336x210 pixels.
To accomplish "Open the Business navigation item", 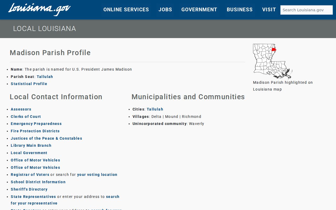I will click(240, 10).
